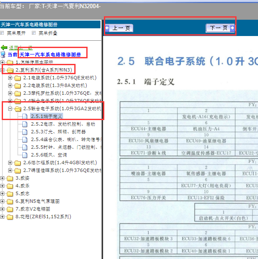The image size is (258, 259).
Task: Expand the 2.6德尔福系统 node
Action: click(x=10, y=163)
